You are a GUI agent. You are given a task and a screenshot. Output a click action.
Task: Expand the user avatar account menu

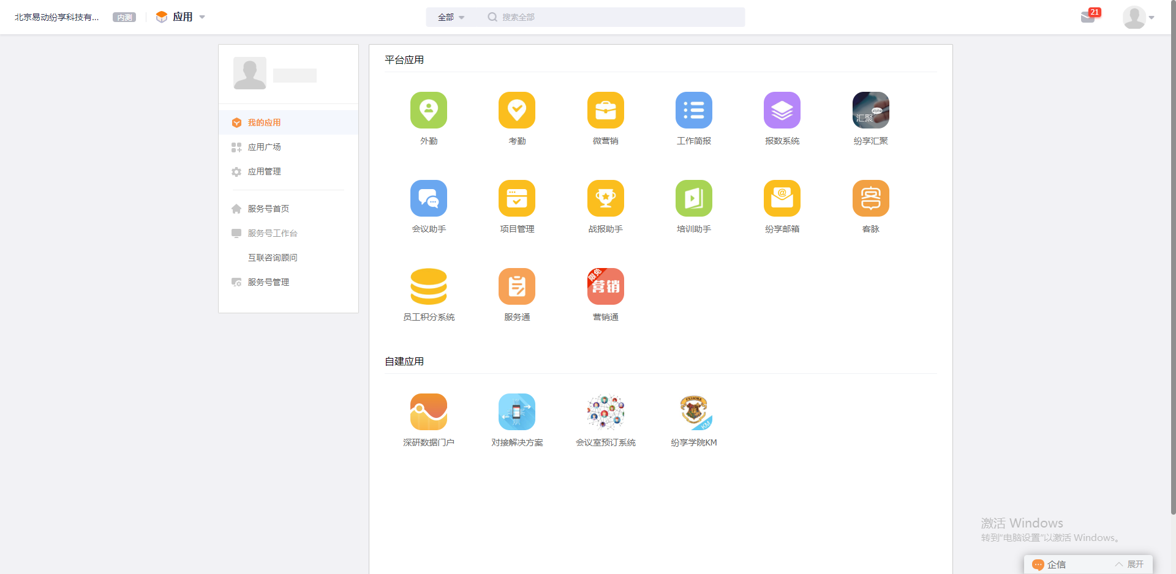tap(1139, 17)
